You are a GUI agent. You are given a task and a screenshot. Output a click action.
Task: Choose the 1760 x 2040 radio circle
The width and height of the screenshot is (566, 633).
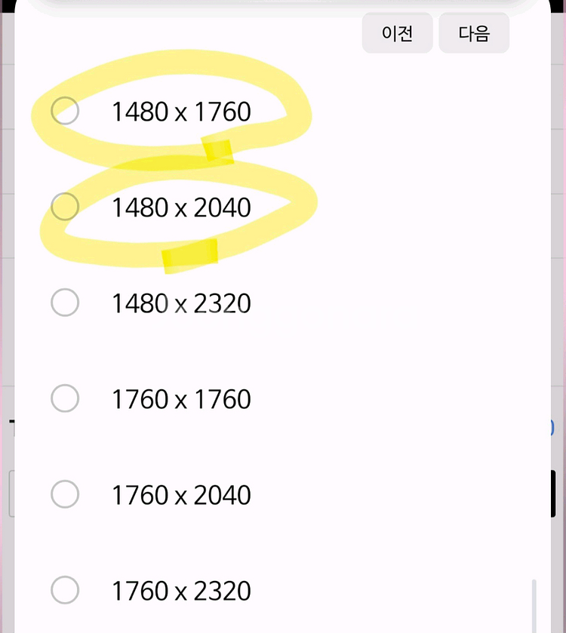[x=65, y=494]
